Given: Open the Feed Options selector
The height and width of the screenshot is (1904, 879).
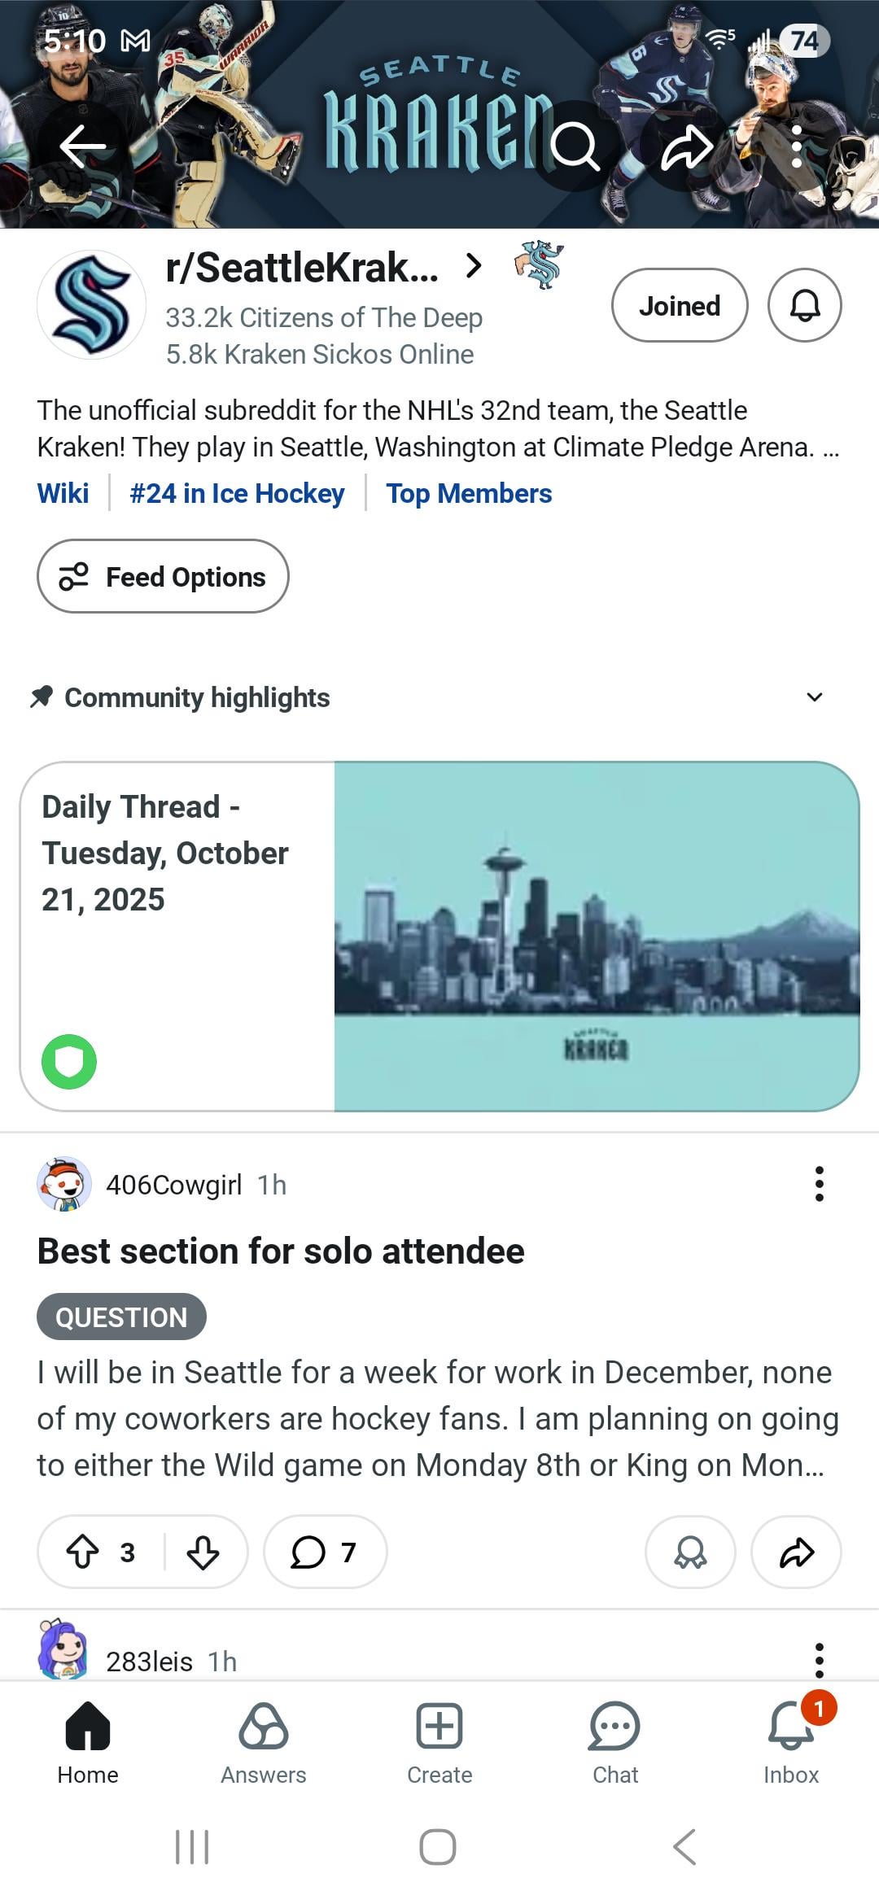Looking at the screenshot, I should pos(163,576).
